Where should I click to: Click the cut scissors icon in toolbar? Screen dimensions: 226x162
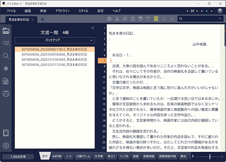coord(117,19)
